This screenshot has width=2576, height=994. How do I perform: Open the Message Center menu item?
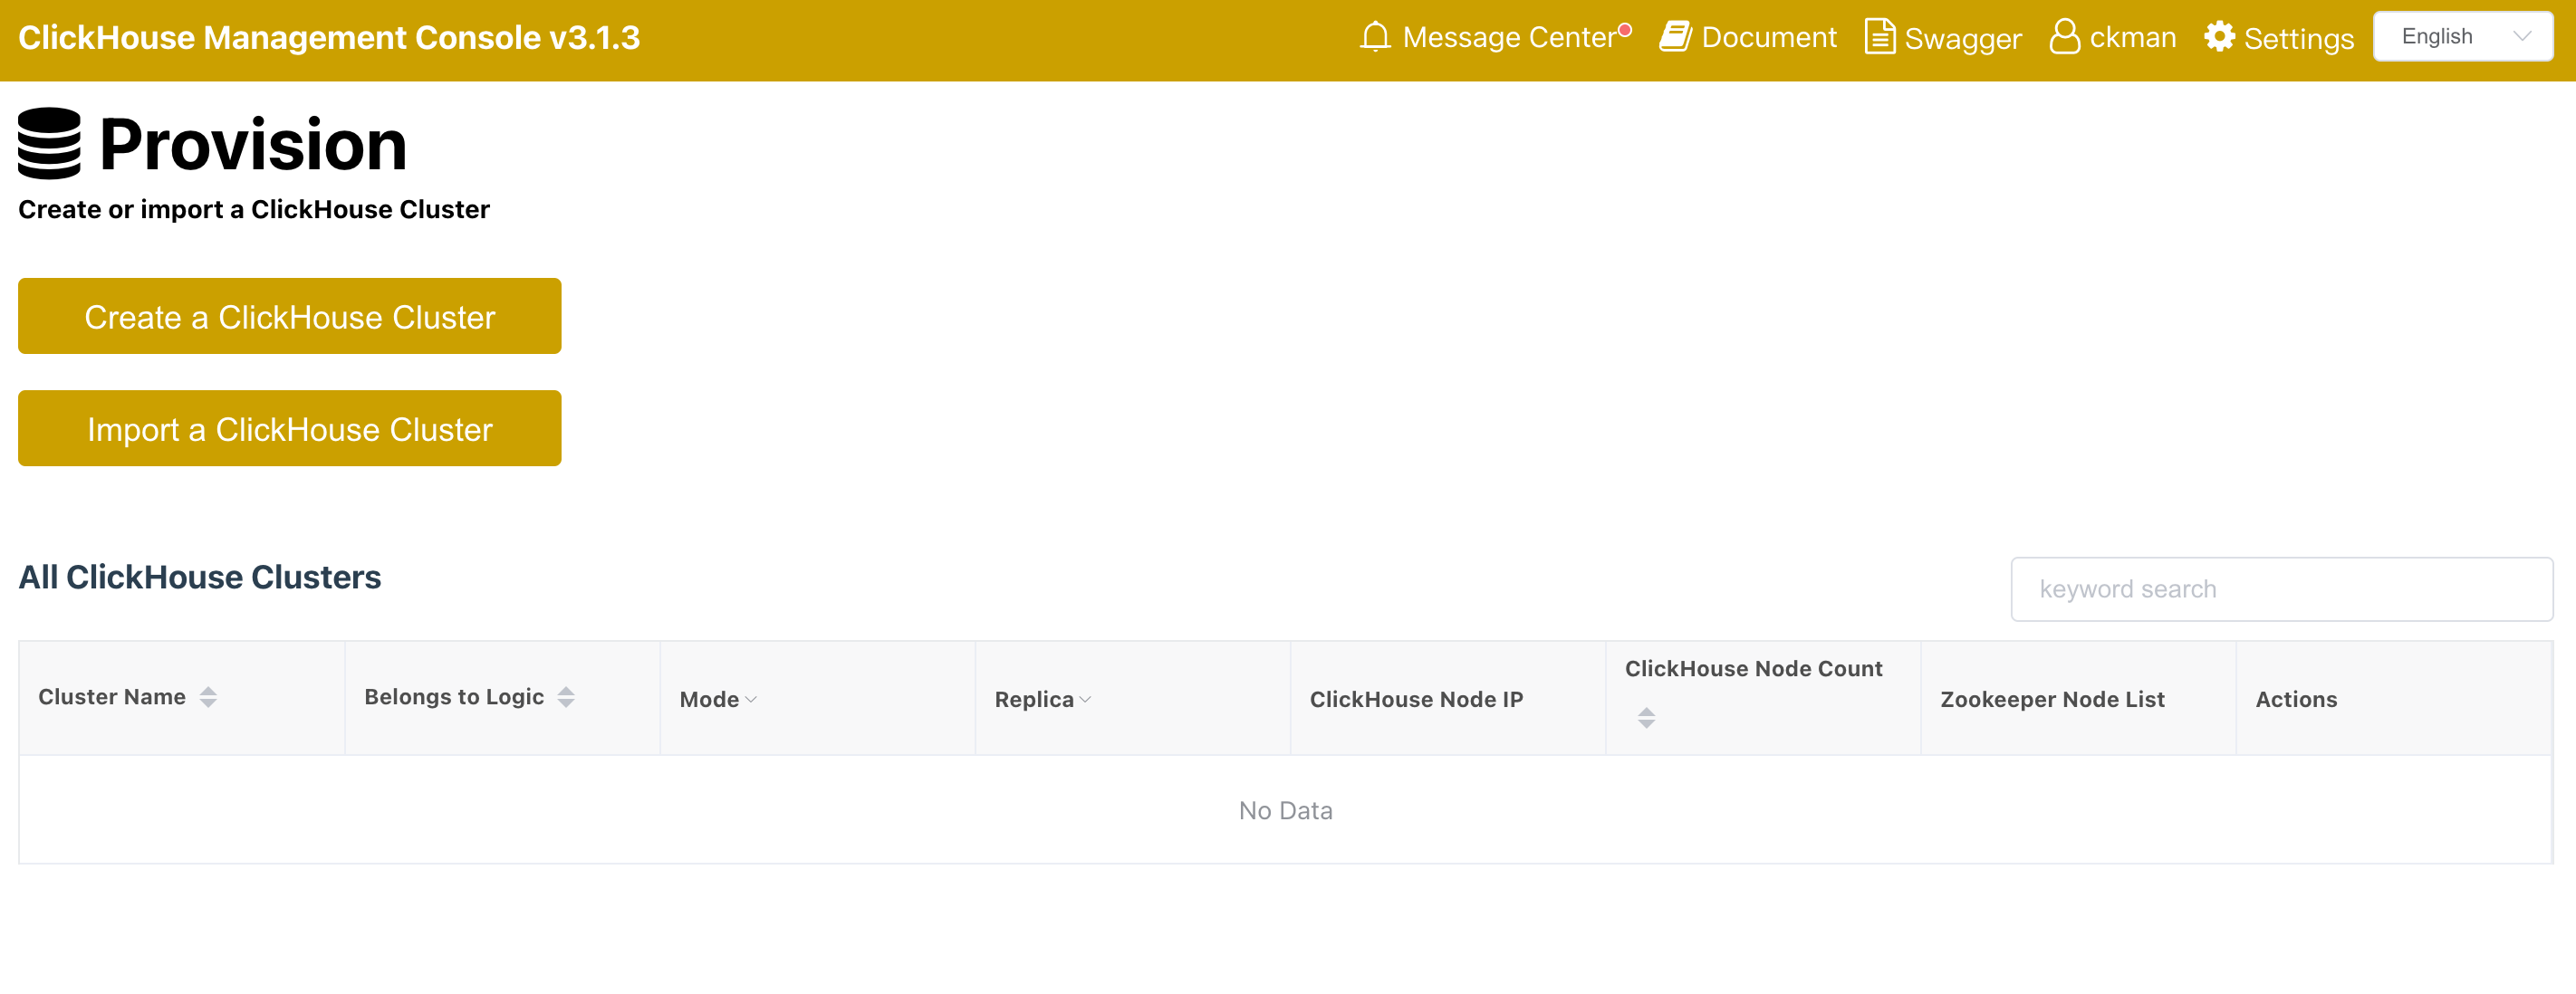pyautogui.click(x=1509, y=37)
